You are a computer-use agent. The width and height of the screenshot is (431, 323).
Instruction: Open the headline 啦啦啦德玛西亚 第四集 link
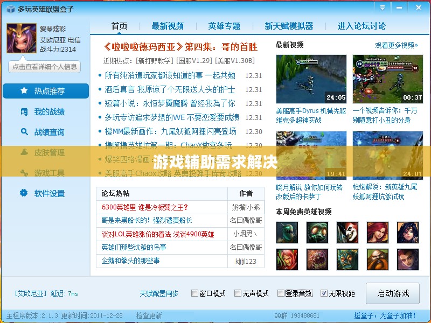tap(180, 47)
